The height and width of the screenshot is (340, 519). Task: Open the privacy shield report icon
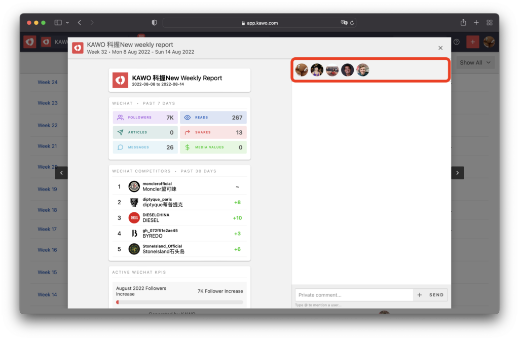(154, 22)
